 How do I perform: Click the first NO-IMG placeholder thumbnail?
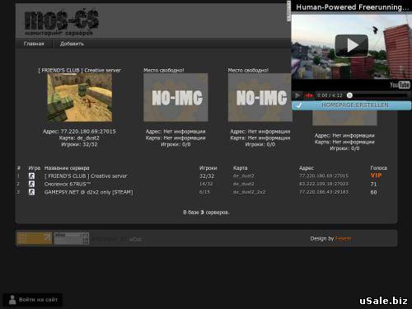tap(176, 97)
